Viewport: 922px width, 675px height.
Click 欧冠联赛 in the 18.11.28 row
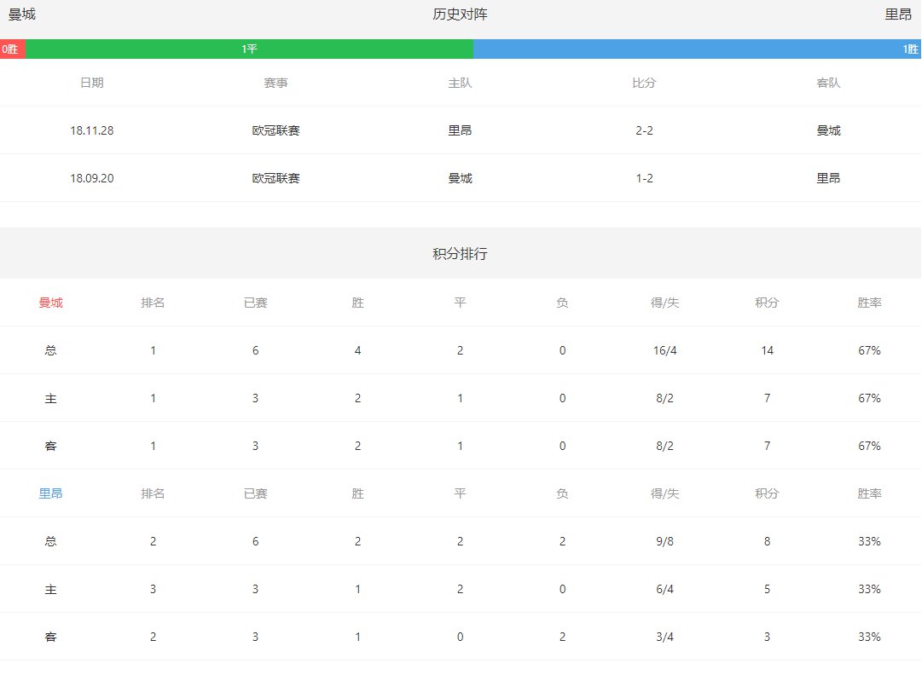point(275,130)
